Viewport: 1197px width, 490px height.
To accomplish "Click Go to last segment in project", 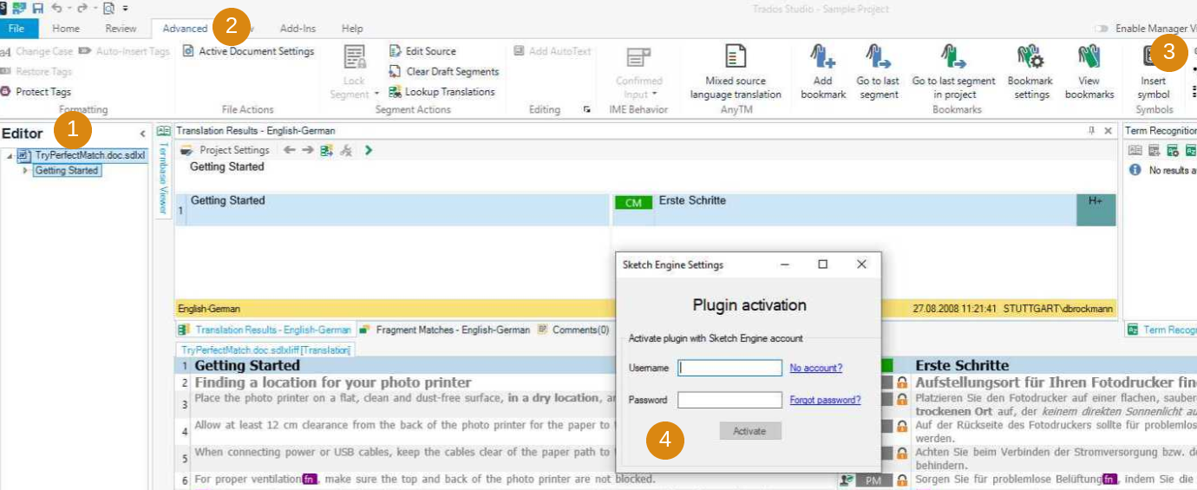I will (954, 59).
